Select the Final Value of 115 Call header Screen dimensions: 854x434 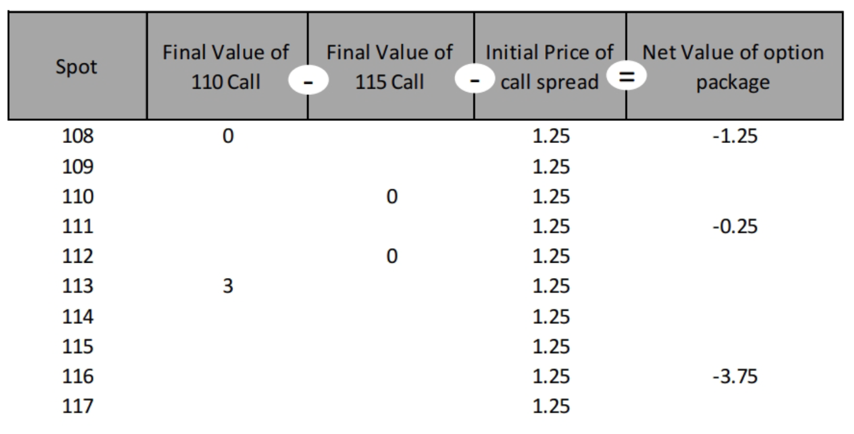(x=390, y=68)
